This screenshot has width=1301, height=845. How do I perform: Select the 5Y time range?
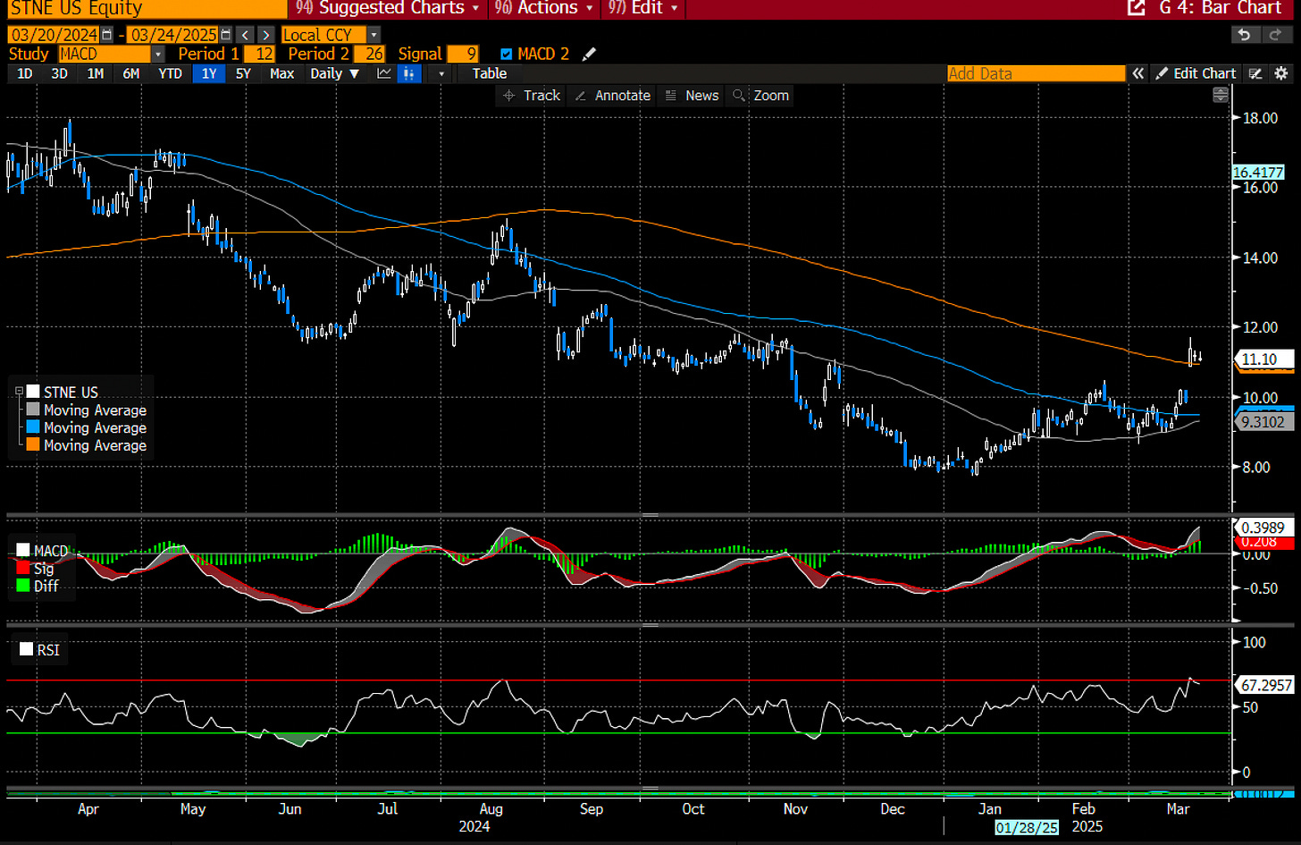pos(243,73)
